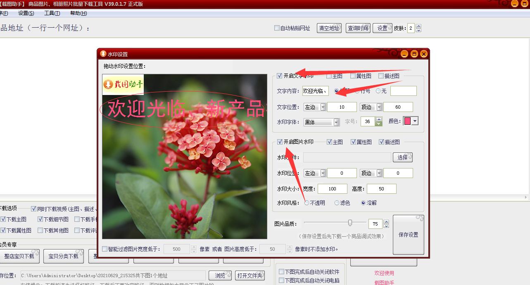
Task: Click 选择 to pick a watermark file
Action: [x=402, y=157]
